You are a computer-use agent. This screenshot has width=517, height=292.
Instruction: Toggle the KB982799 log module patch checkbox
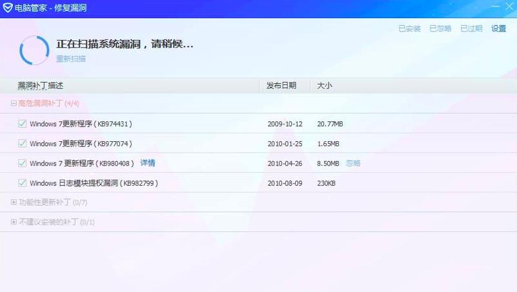[x=22, y=183]
